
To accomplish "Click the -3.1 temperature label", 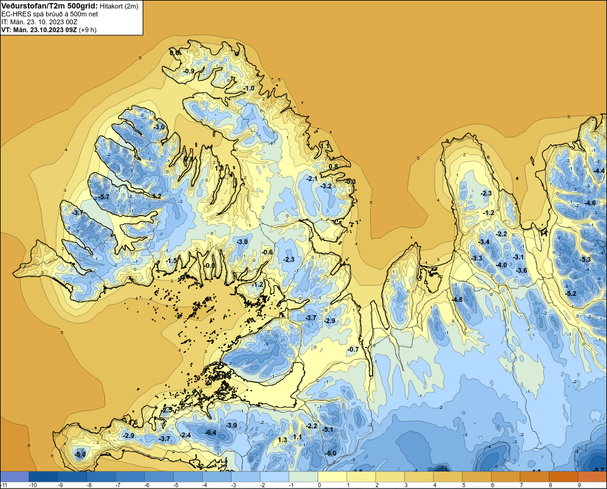I will point(518,257).
